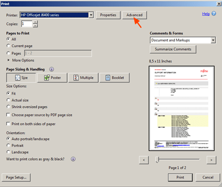Select the Current page option
Screen dimensions: 222x187
point(8,46)
